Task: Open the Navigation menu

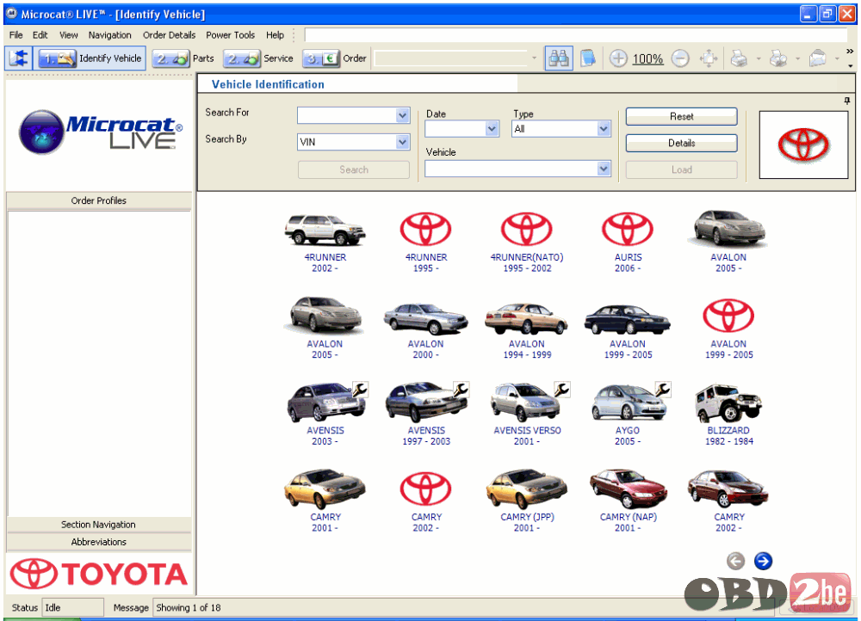Action: (110, 35)
